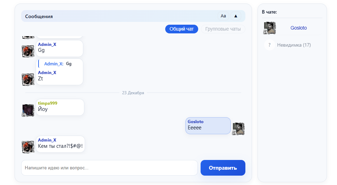Click the Aa font size button
337x185 pixels.
[x=223, y=16]
